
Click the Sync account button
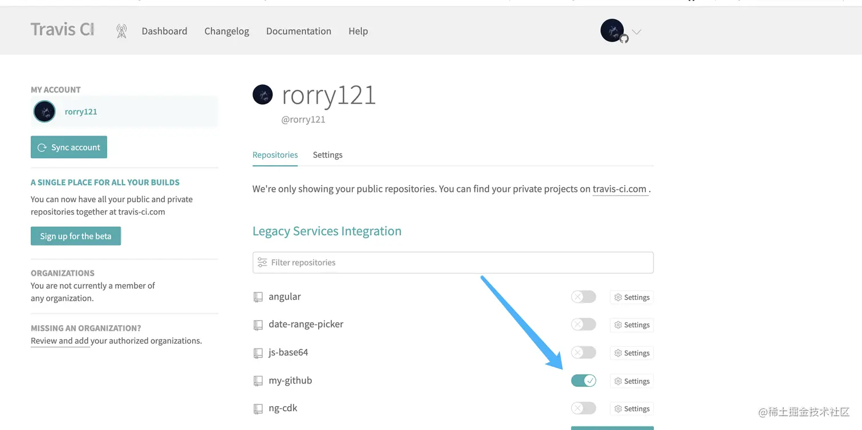pyautogui.click(x=69, y=147)
